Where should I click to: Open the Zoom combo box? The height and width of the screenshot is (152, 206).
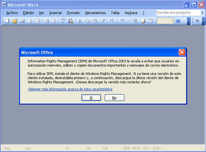[x=165, y=21]
